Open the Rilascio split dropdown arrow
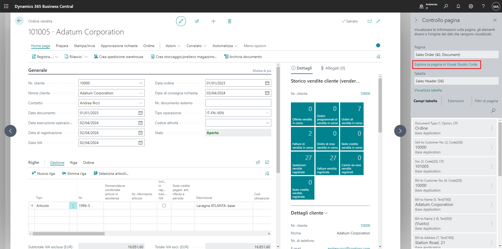Image resolution: width=502 pixels, height=249 pixels. point(86,57)
